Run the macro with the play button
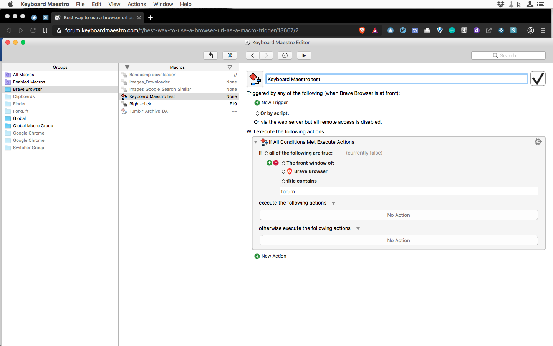This screenshot has height=346, width=553. point(304,55)
